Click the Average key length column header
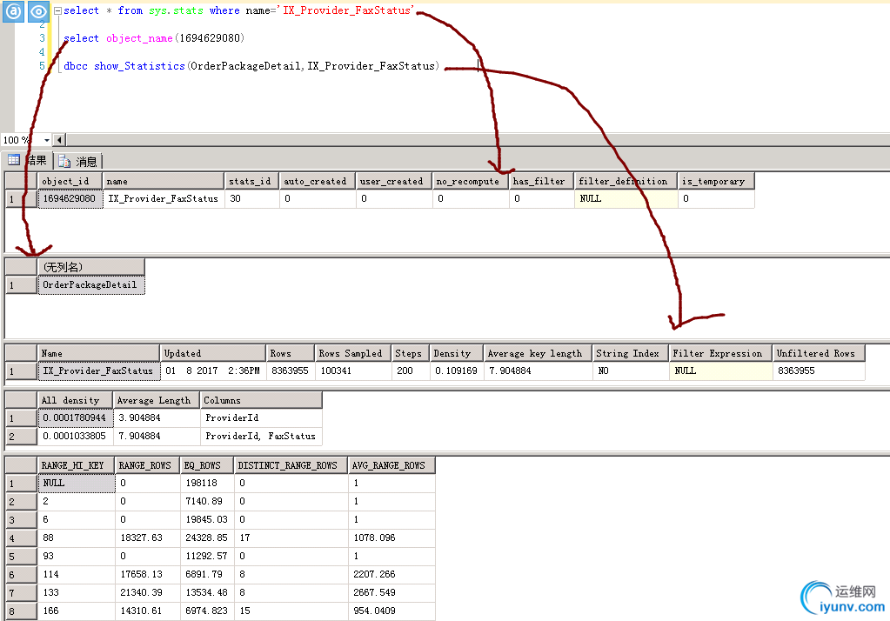Image resolution: width=890 pixels, height=621 pixels. tap(538, 353)
